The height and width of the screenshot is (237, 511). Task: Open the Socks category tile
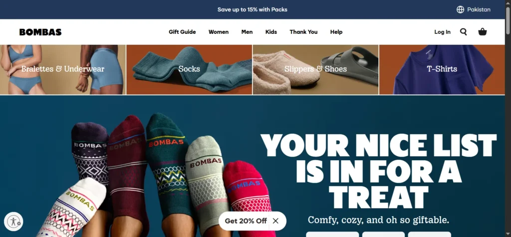[189, 69]
